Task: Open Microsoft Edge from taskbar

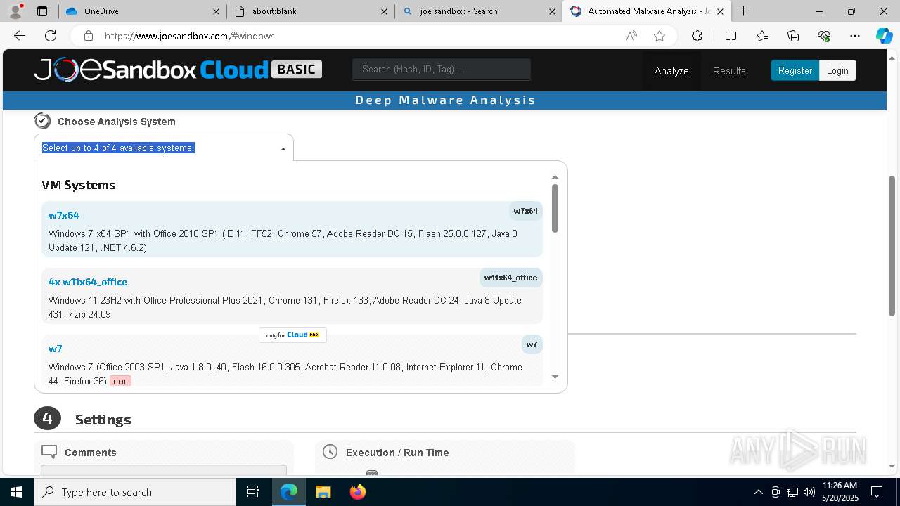Action: 289,492
